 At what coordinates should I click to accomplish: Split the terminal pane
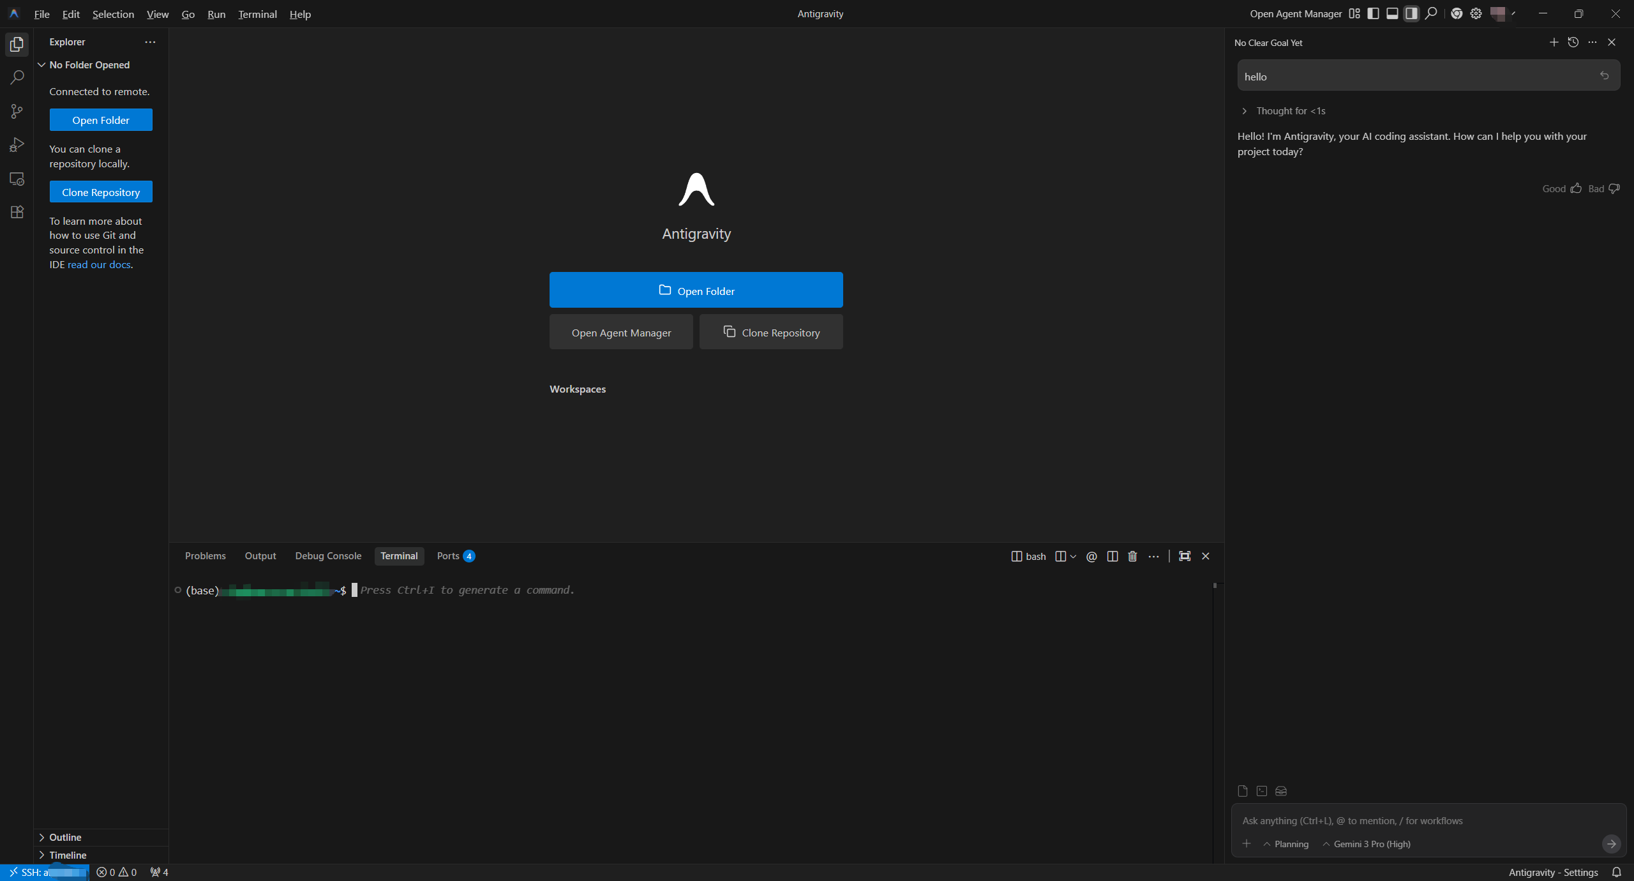point(1113,557)
